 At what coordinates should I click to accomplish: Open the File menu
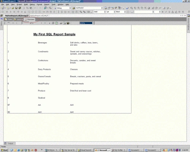pyautogui.click(x=3, y=5)
